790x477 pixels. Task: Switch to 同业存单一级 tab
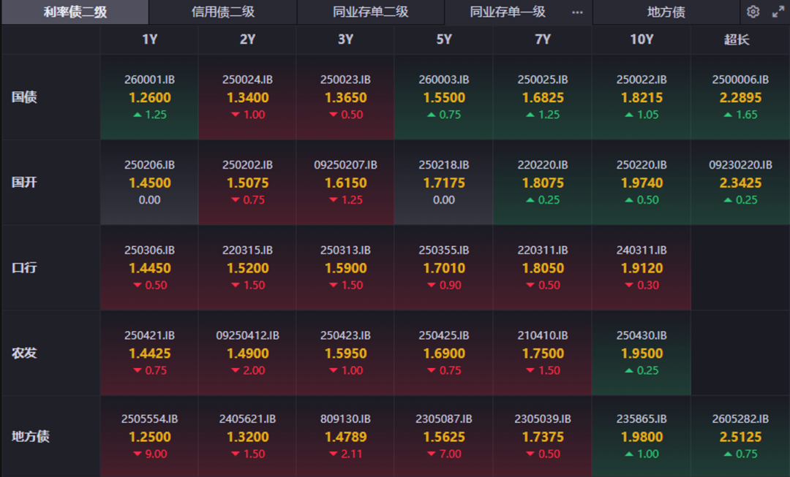click(x=508, y=12)
